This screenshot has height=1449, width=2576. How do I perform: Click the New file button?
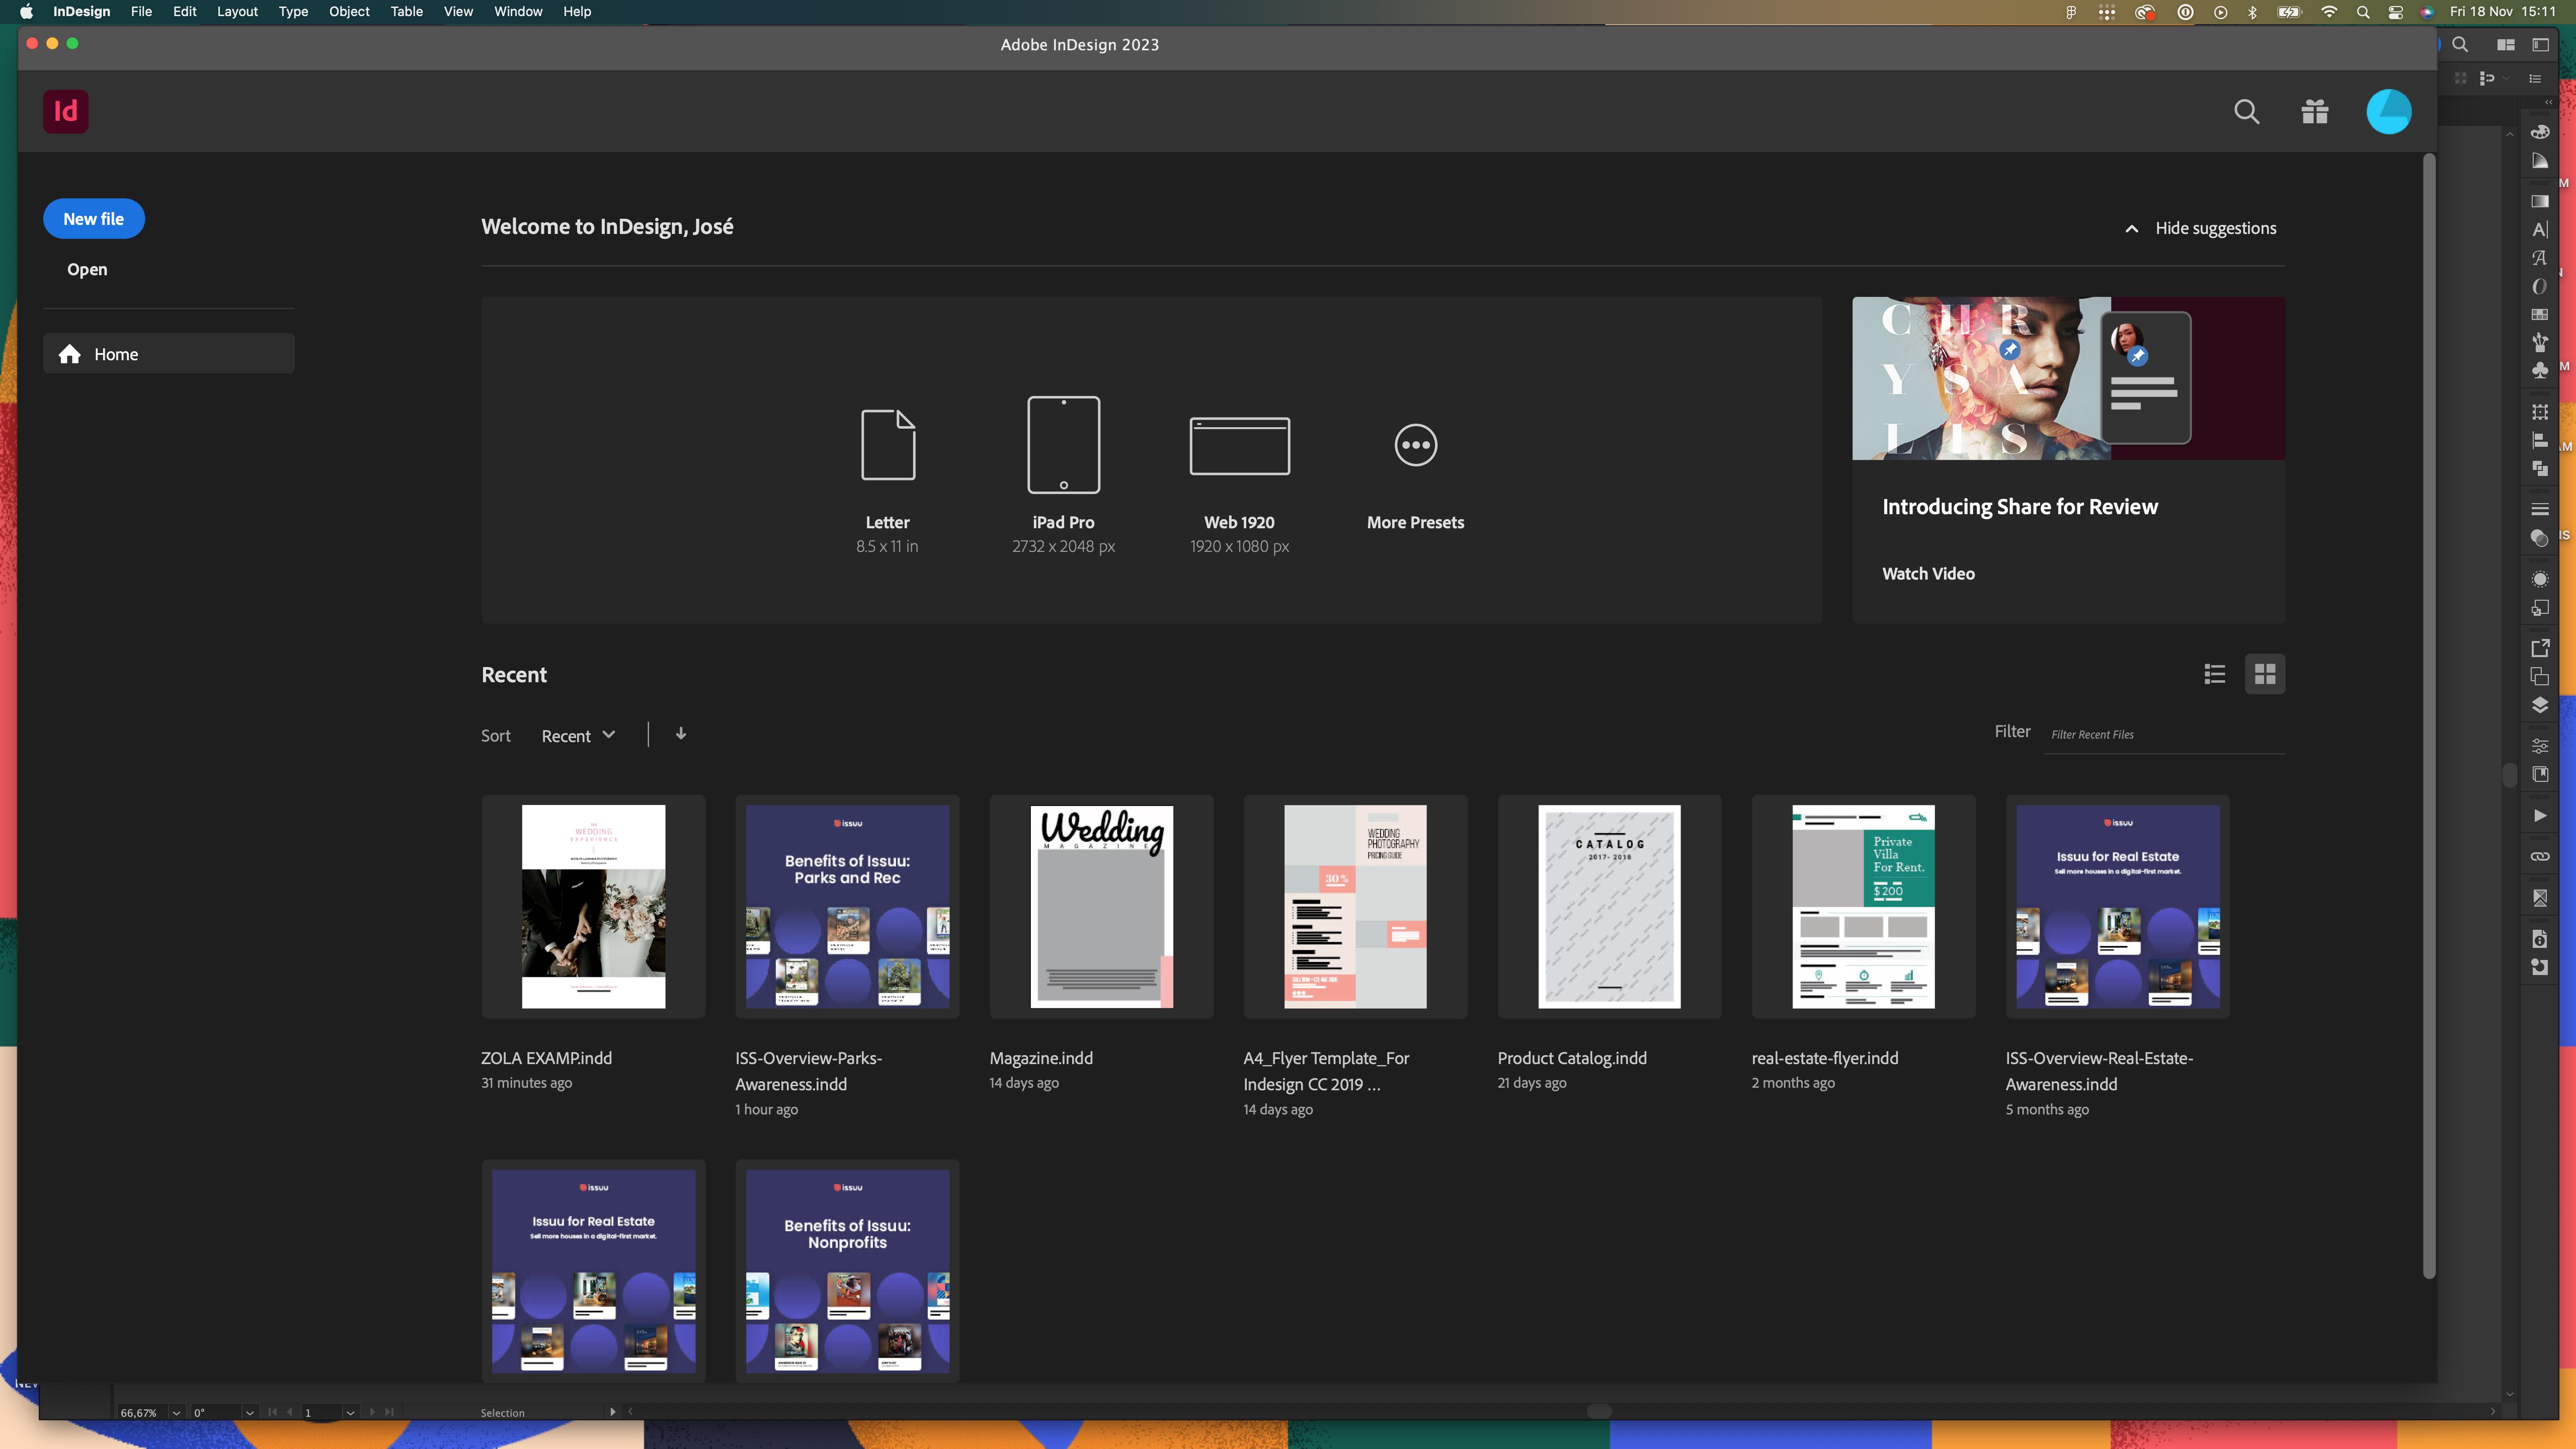93,218
